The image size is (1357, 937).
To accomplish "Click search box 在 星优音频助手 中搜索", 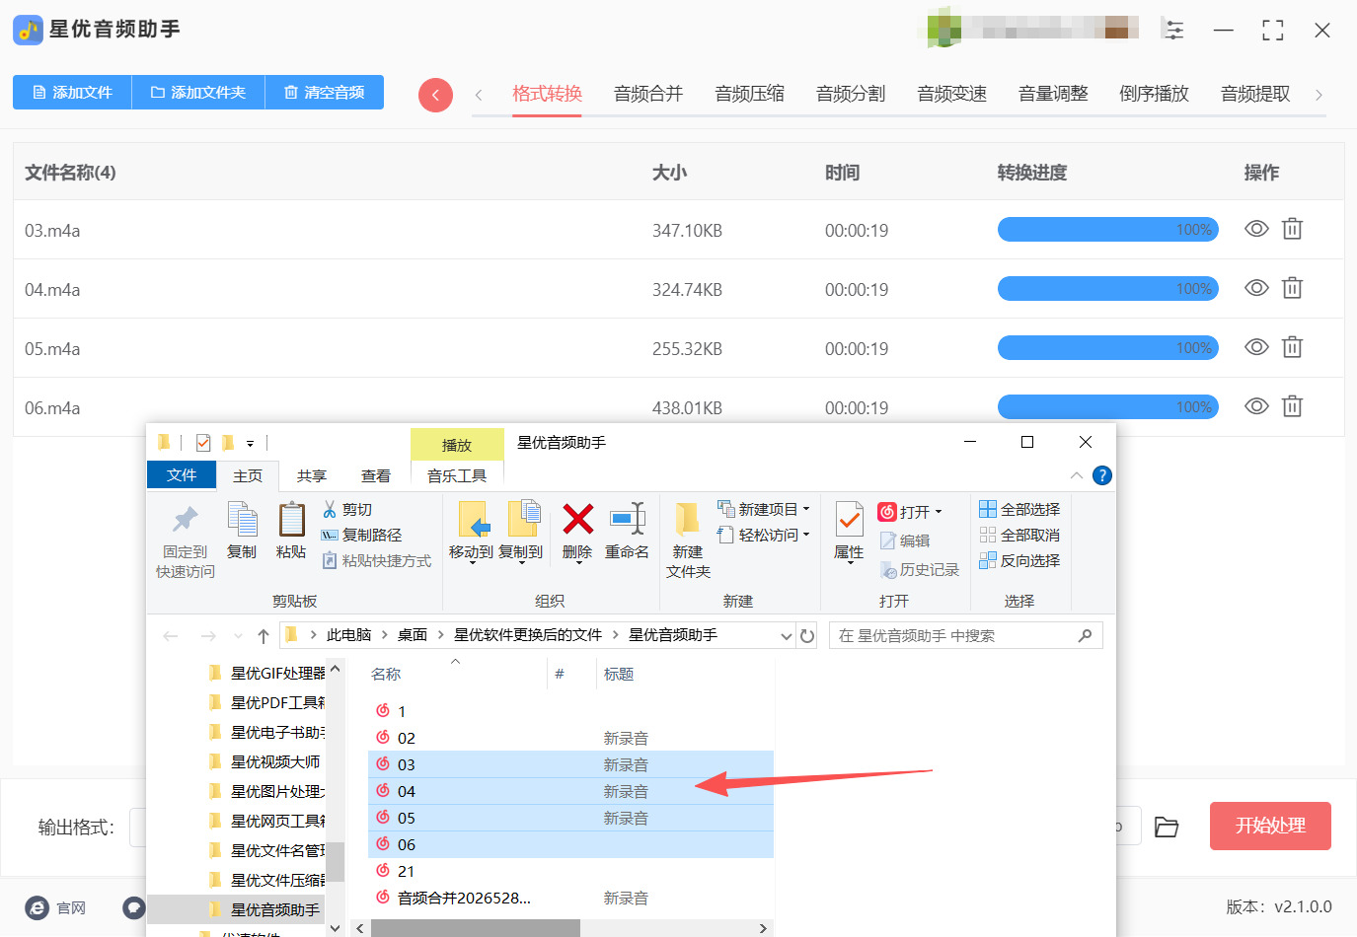I will click(966, 636).
